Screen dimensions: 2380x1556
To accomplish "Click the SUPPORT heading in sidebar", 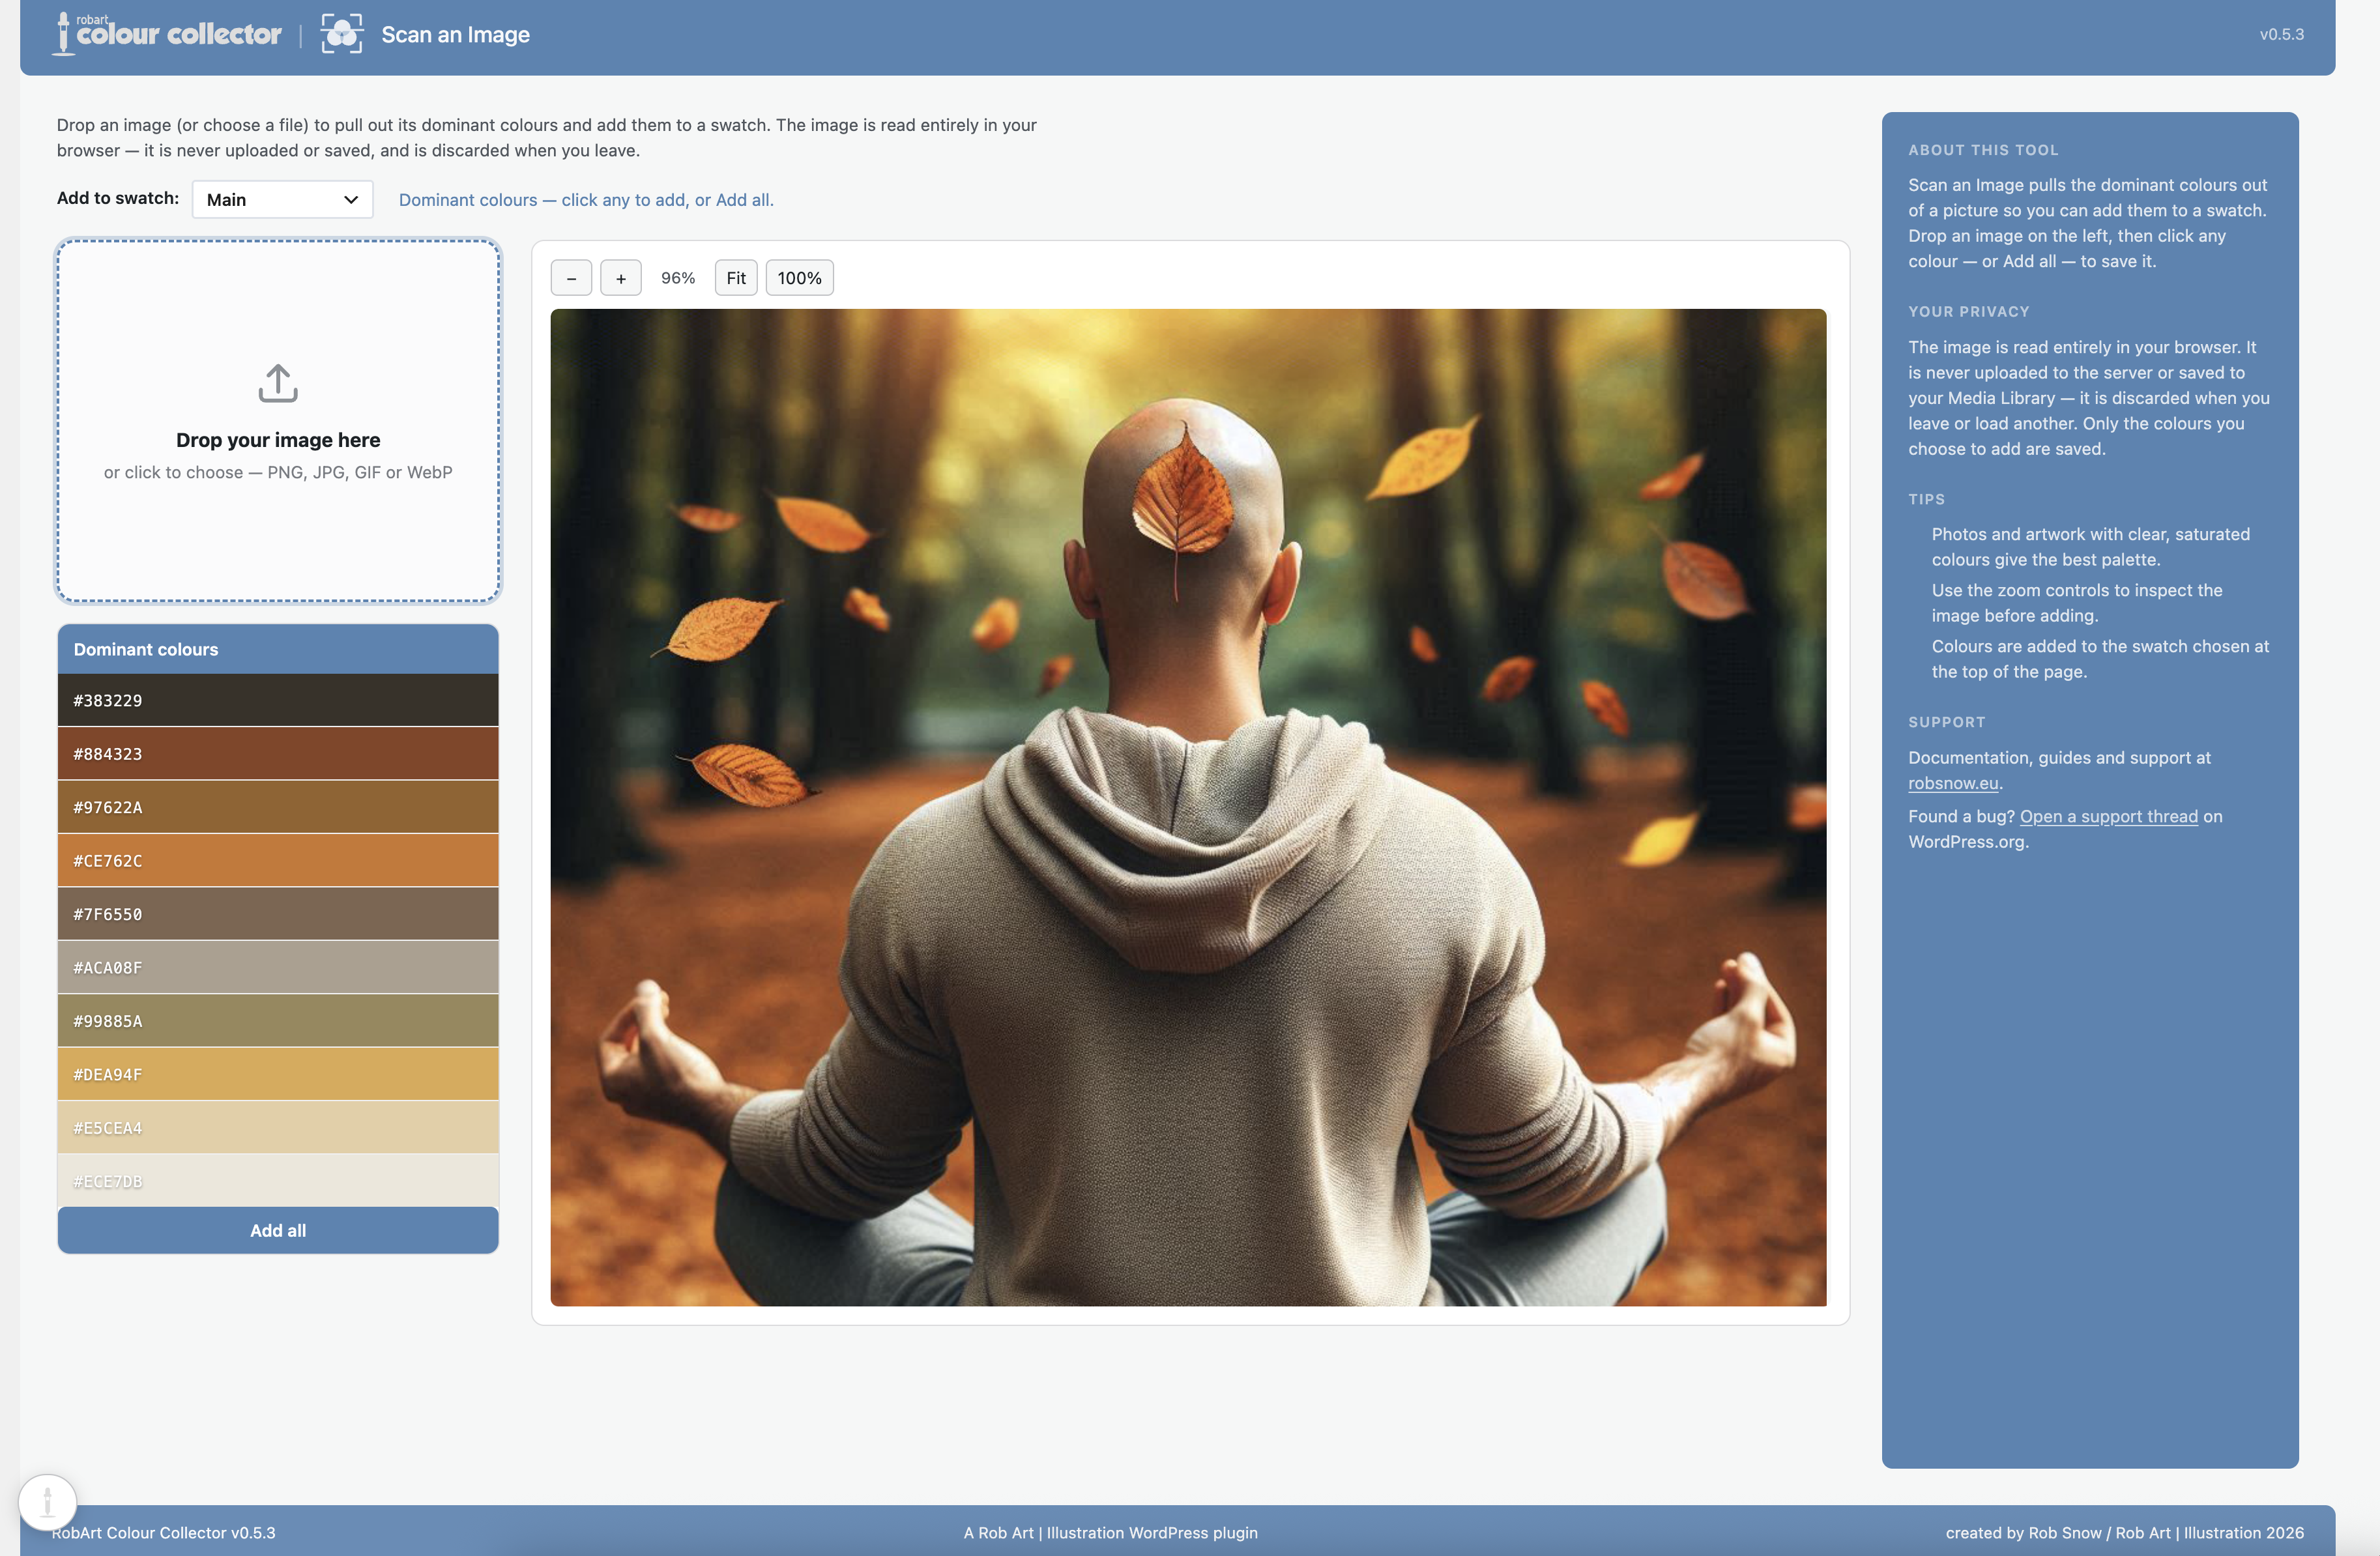I will pos(1946,722).
